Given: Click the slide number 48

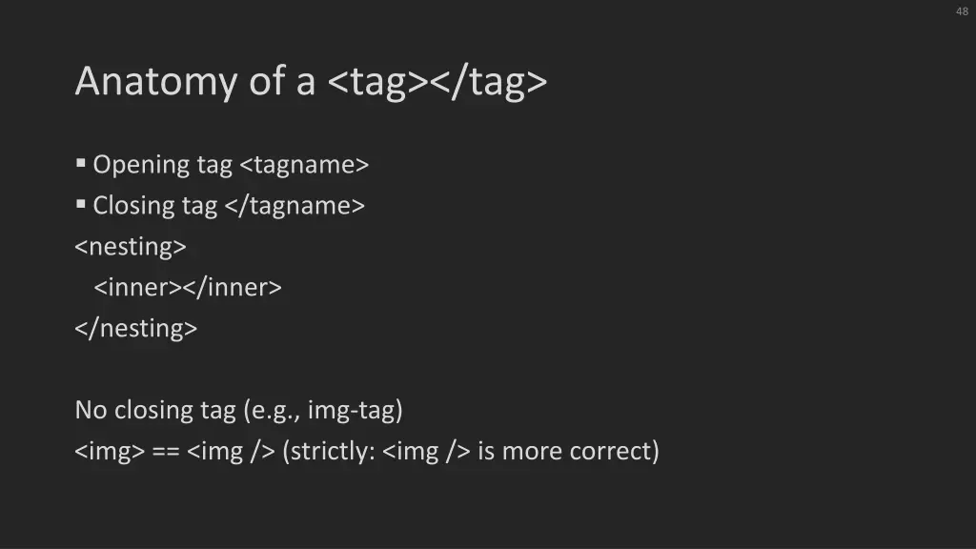Looking at the screenshot, I should (962, 11).
